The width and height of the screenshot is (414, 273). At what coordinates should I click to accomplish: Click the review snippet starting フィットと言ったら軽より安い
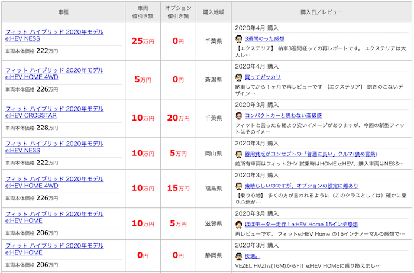[x=320, y=128]
